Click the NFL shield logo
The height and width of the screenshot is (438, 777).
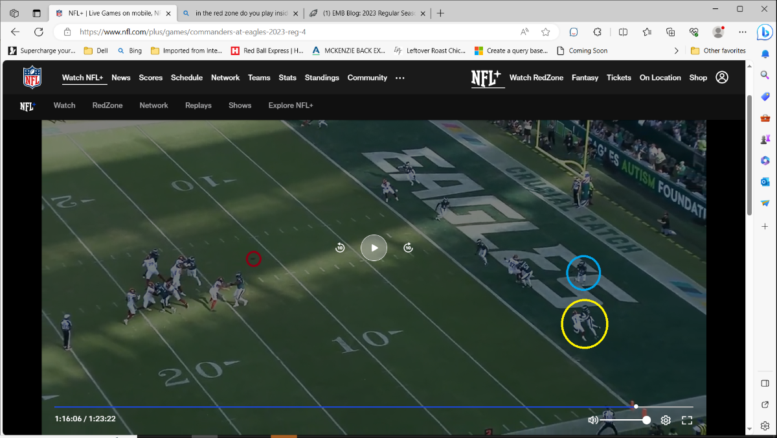tap(32, 77)
